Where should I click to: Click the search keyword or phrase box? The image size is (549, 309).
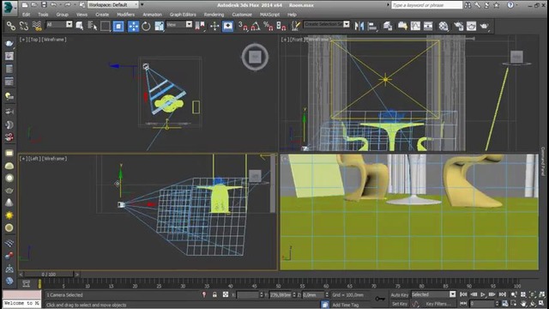426,5
